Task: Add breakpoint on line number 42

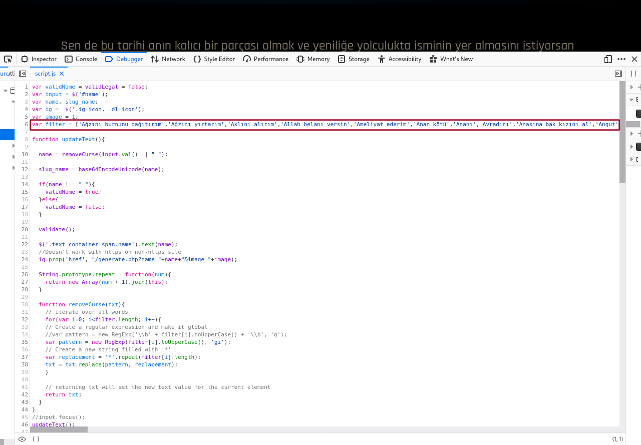Action: click(25, 394)
